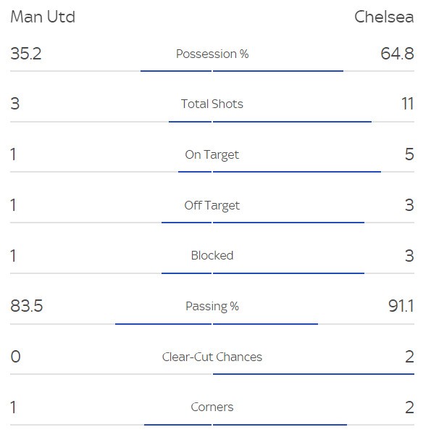Click the Passing % label
Image resolution: width=431 pixels, height=435 pixels.
point(212,306)
